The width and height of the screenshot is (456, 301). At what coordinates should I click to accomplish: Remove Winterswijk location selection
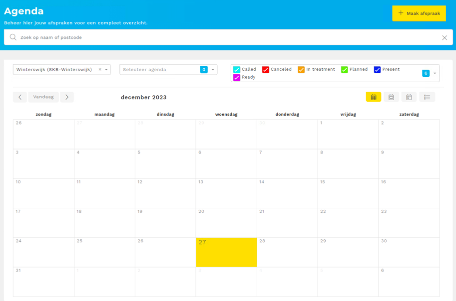(x=100, y=70)
